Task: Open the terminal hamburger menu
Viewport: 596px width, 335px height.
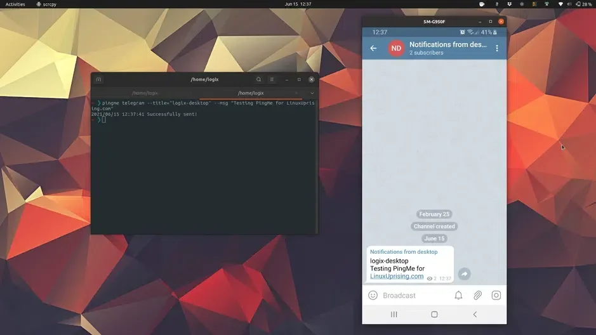Action: click(x=272, y=79)
